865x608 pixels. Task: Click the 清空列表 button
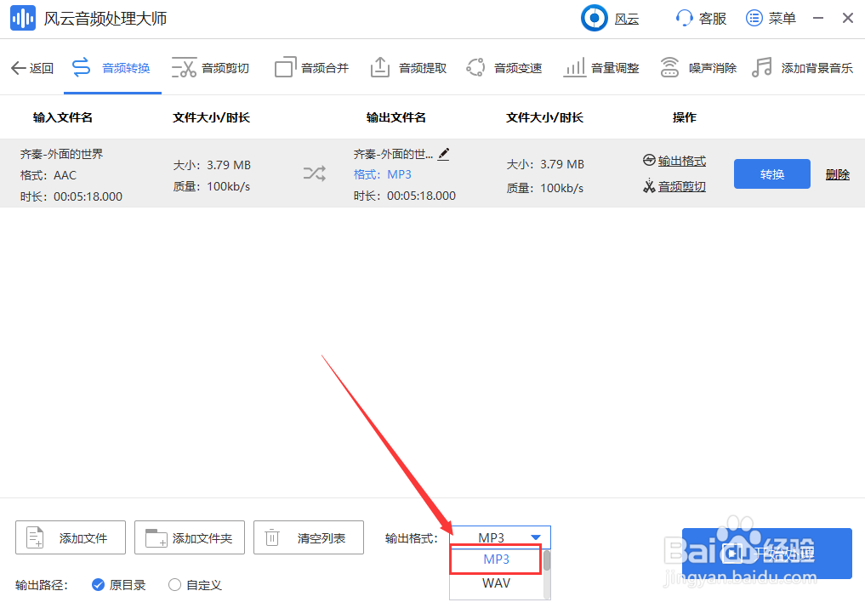pyautogui.click(x=309, y=537)
